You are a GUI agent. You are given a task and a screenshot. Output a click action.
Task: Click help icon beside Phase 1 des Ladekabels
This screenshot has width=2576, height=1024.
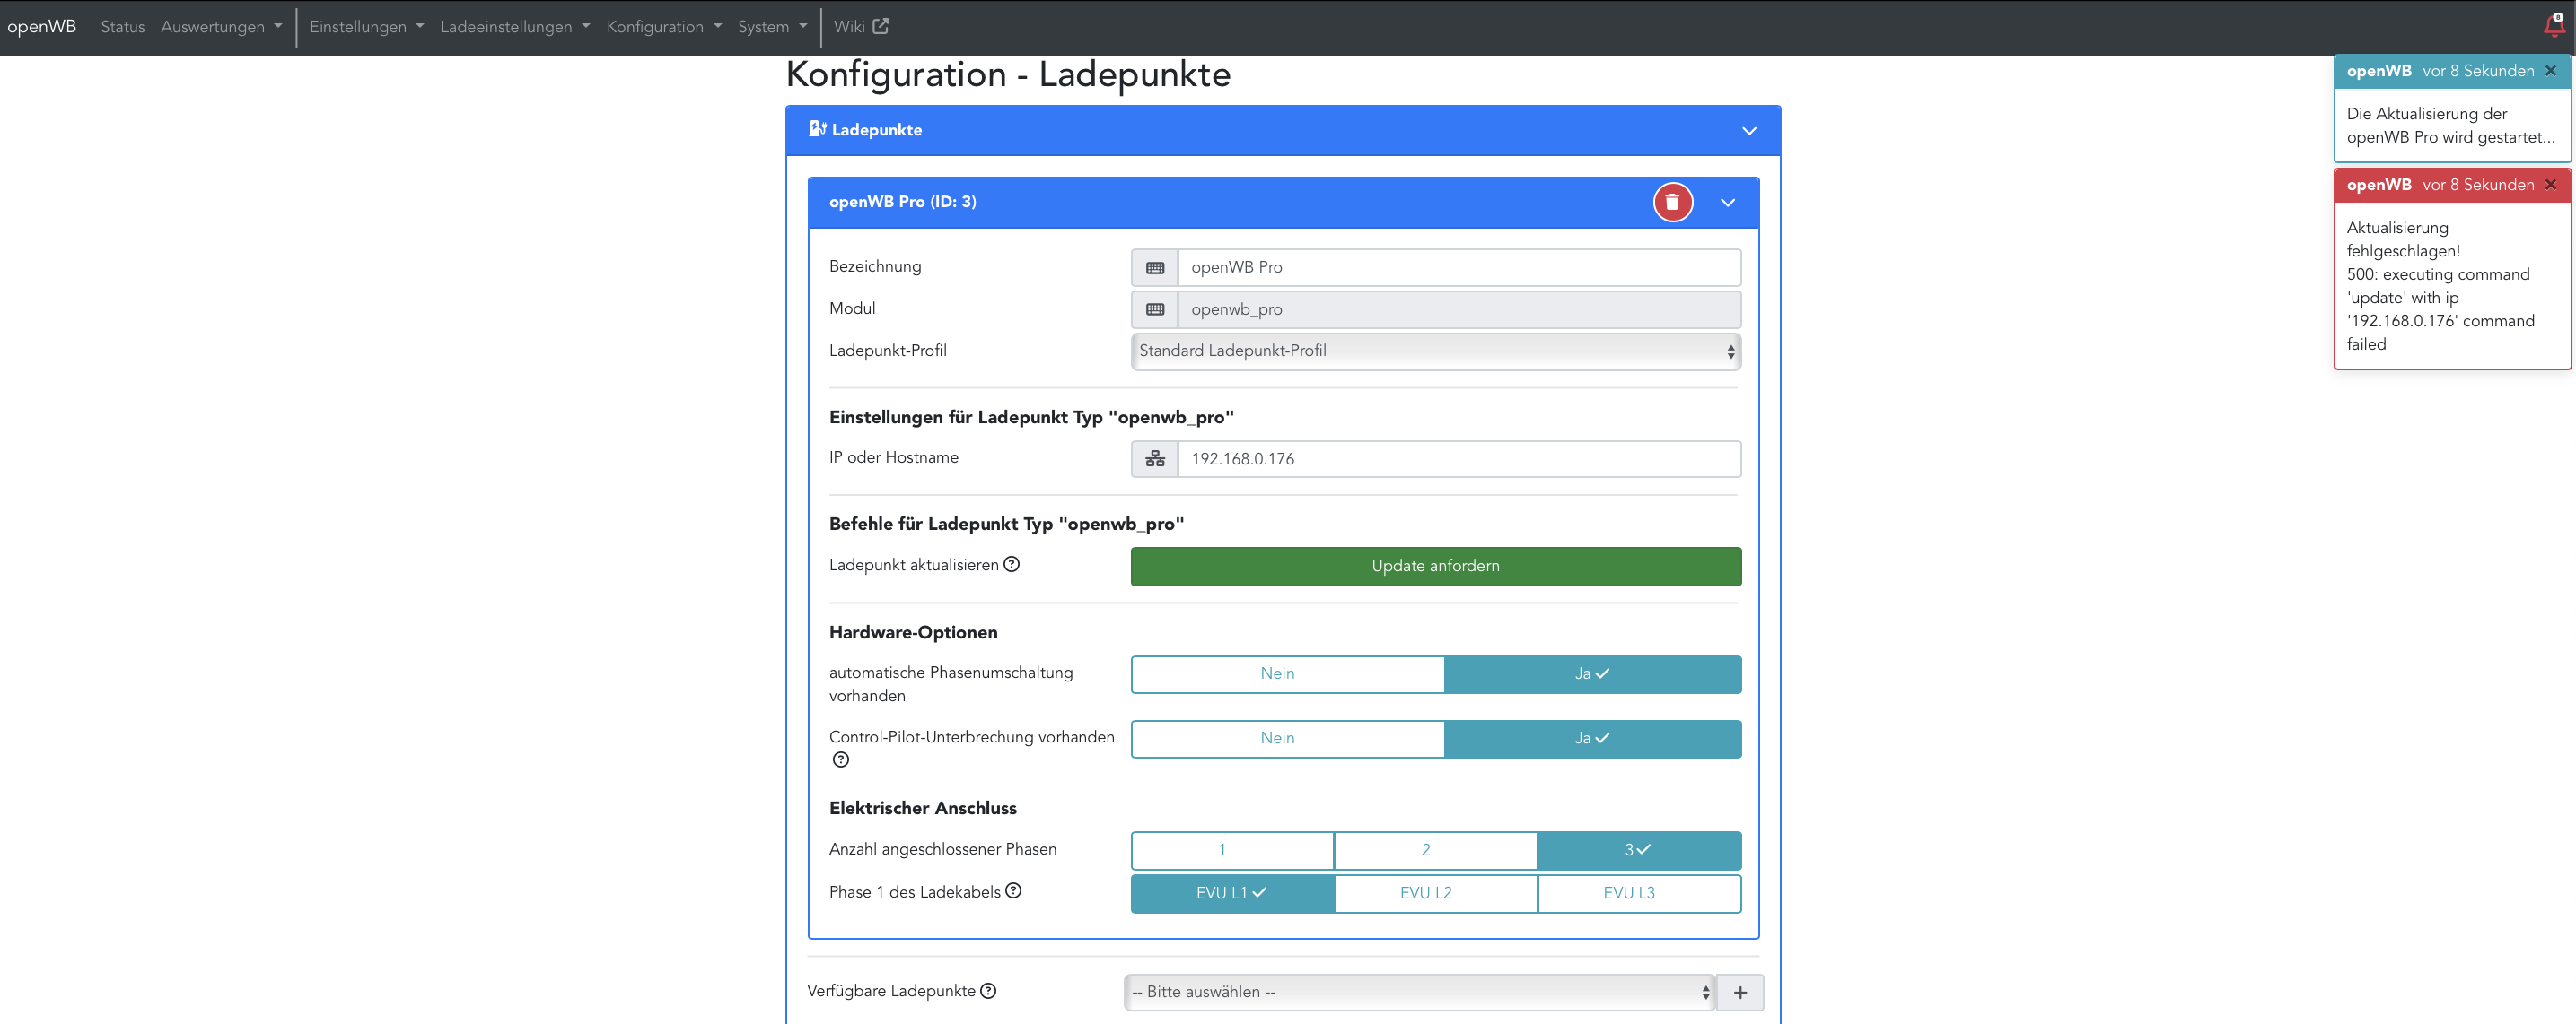click(x=1013, y=891)
